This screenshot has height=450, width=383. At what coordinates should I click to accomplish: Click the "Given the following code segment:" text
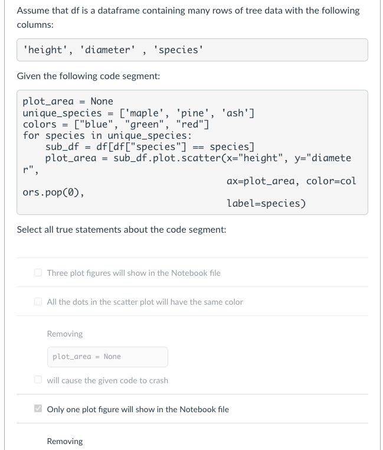coord(89,76)
